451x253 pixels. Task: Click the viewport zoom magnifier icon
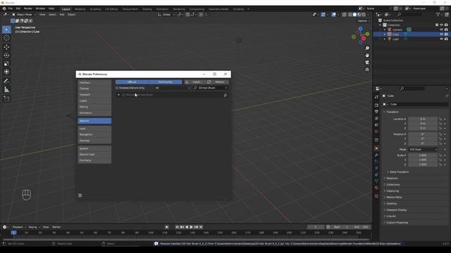coord(367,48)
